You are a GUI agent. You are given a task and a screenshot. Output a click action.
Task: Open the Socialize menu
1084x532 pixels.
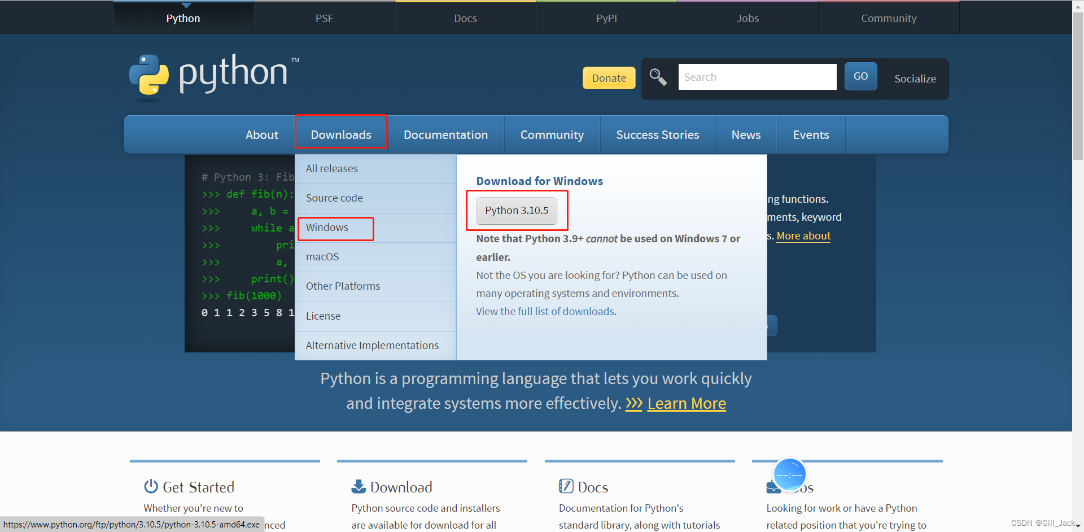coord(915,79)
